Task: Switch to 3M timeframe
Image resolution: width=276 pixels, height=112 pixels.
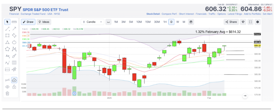Action: (x=123, y=22)
